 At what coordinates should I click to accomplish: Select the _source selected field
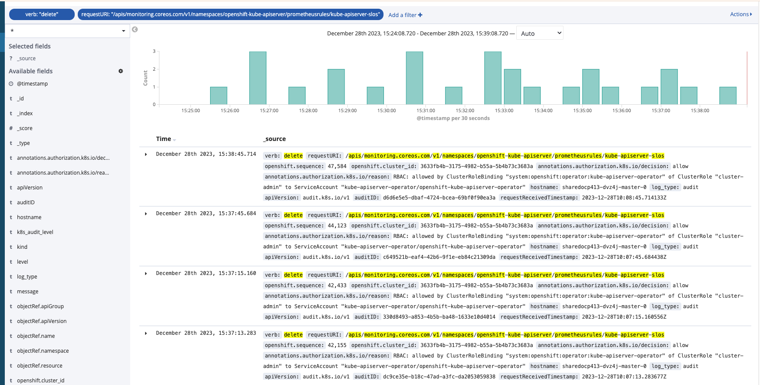click(x=26, y=58)
